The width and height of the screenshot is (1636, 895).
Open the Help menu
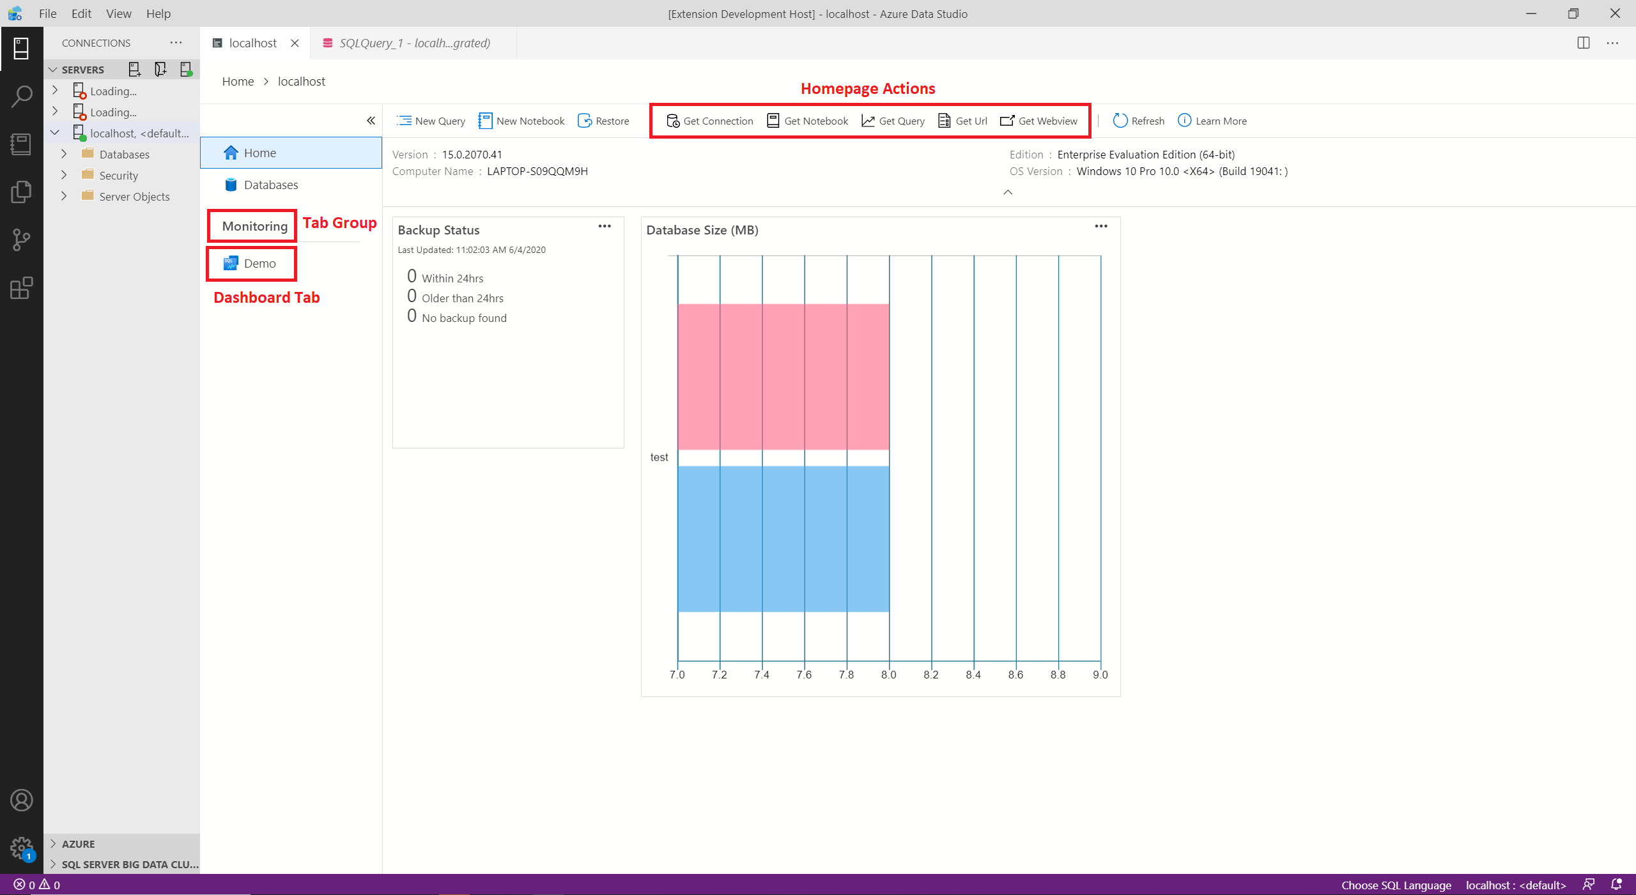click(158, 13)
